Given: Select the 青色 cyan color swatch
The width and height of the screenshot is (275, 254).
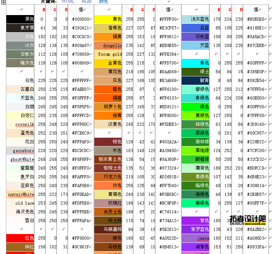Looking at the screenshot, I should [195, 63].
